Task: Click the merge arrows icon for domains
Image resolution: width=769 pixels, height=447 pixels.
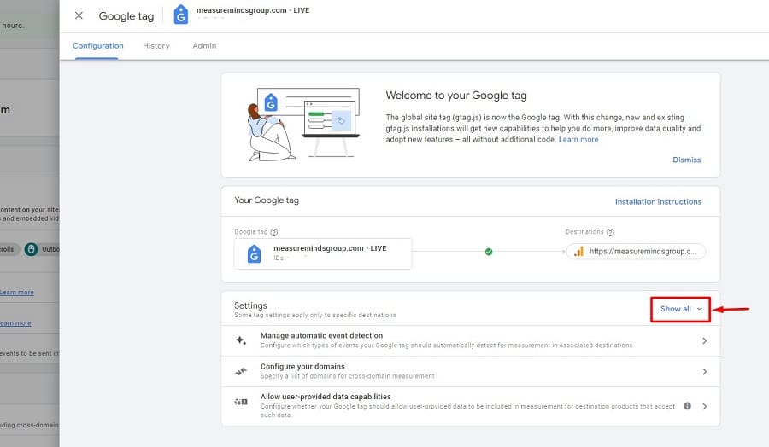Action: (x=241, y=371)
